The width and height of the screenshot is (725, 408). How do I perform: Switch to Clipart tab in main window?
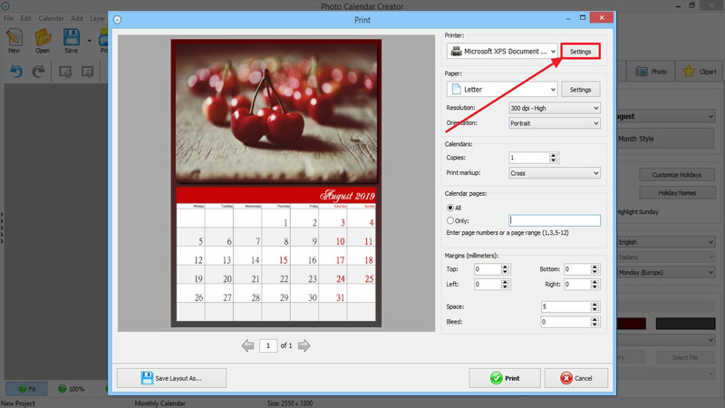[700, 72]
